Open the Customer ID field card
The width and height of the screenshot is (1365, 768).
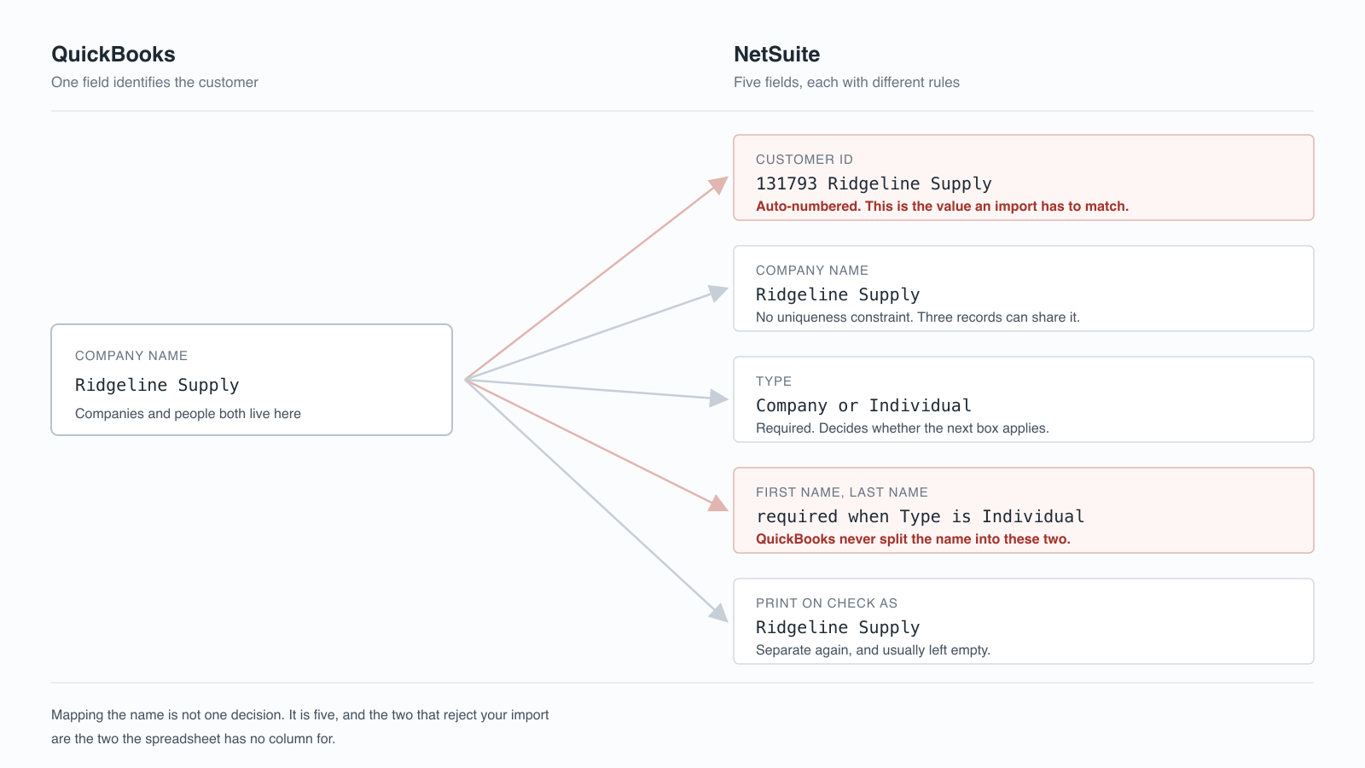[1024, 177]
